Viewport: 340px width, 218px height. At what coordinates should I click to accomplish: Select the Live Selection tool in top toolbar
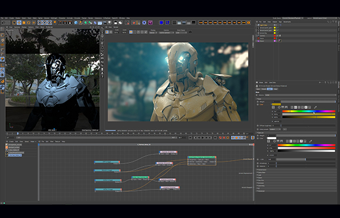(x=14, y=22)
